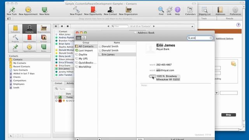Select Erin James in Name column
This screenshot has width=249, height=140.
tap(117, 54)
